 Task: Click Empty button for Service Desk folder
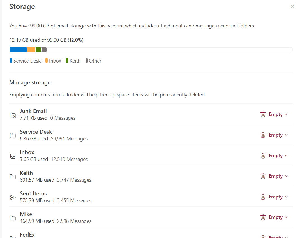274,135
